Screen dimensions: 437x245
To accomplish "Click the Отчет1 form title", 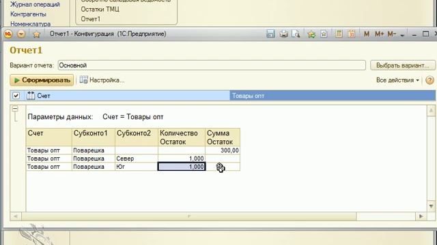I will [26, 50].
